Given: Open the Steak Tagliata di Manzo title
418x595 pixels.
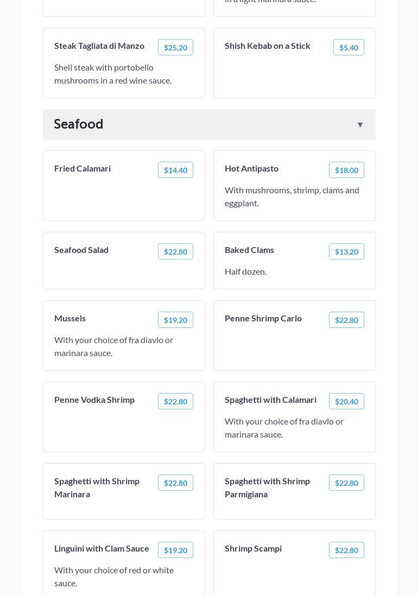Looking at the screenshot, I should pyautogui.click(x=99, y=46).
